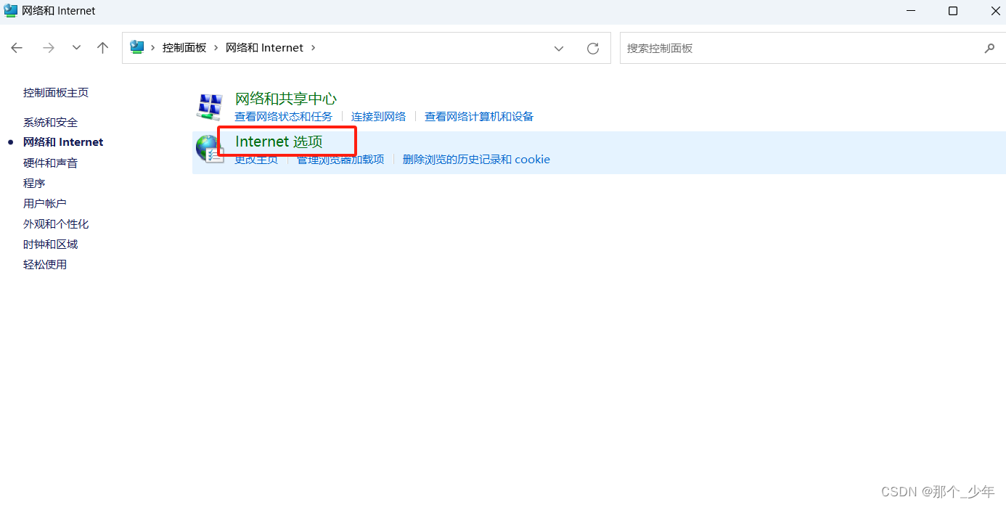Open 控制面板主页 in sidebar
The width and height of the screenshot is (1006, 505).
point(56,93)
